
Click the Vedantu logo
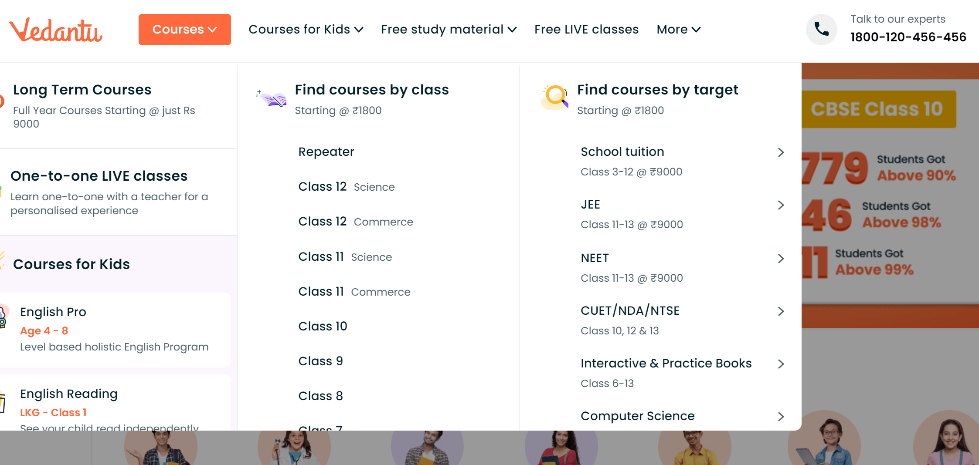pos(56,30)
